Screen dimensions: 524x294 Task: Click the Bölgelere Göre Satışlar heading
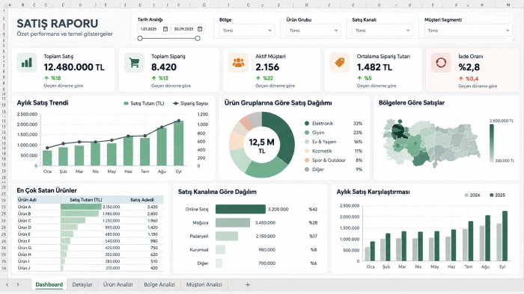(x=412, y=103)
